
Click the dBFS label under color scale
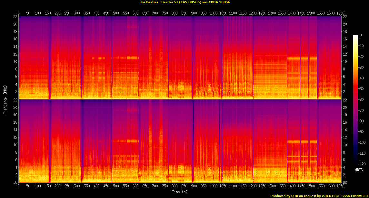[x=358, y=170]
